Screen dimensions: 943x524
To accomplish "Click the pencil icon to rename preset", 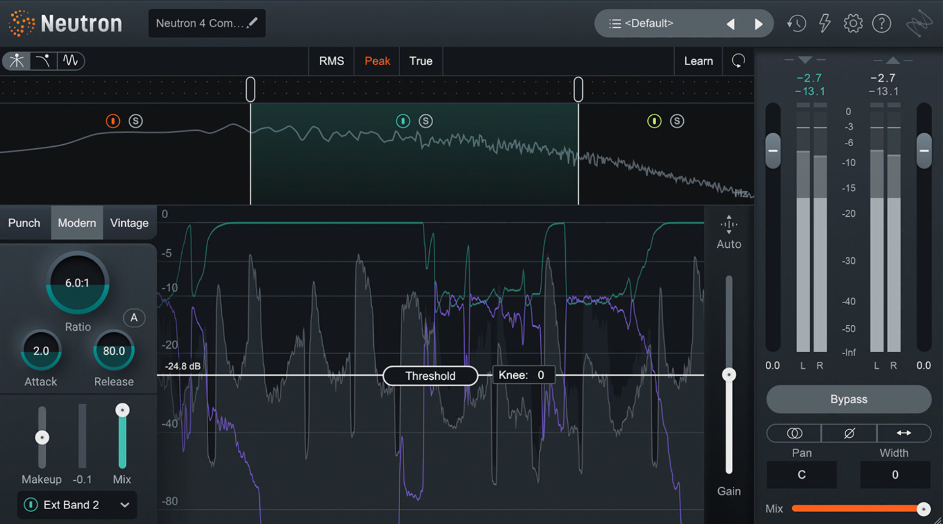I will [252, 22].
